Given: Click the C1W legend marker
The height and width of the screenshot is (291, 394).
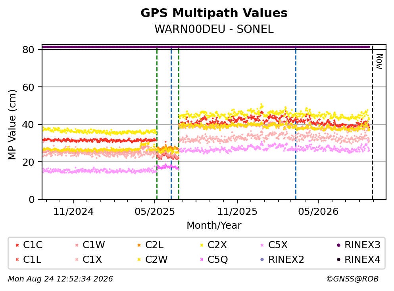Looking at the screenshot, I should point(77,245).
